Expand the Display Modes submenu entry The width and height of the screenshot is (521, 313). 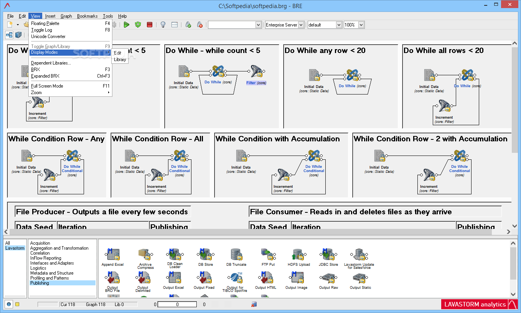(x=71, y=53)
